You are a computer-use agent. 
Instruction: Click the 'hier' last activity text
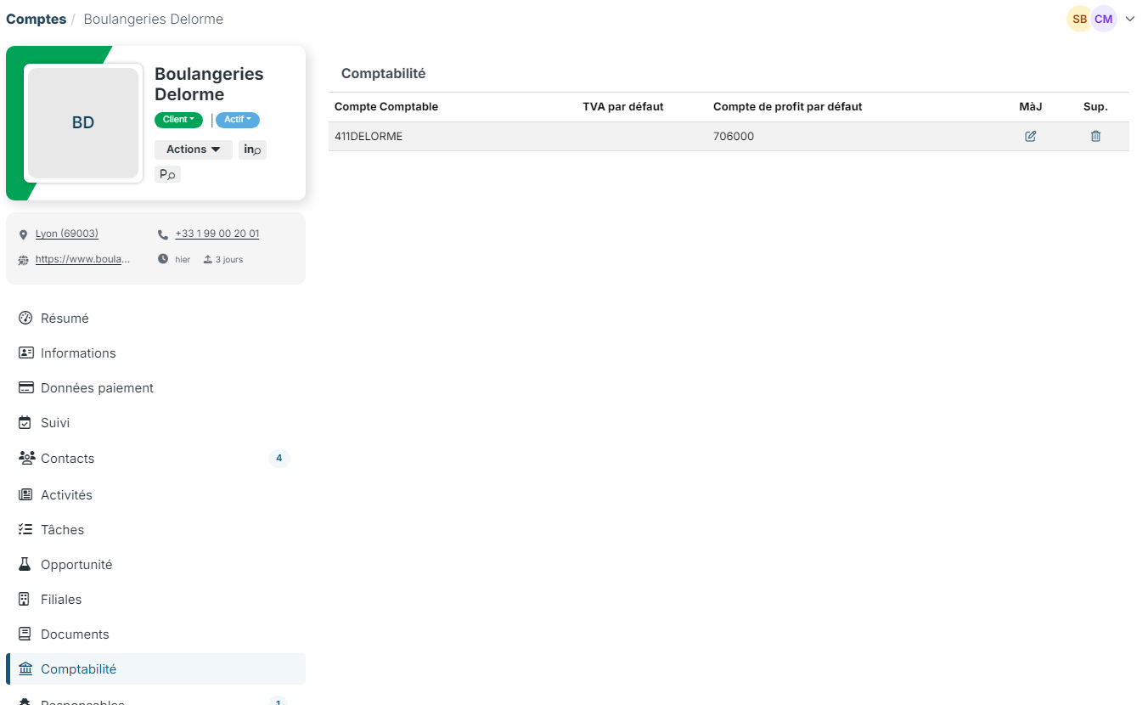(x=183, y=259)
